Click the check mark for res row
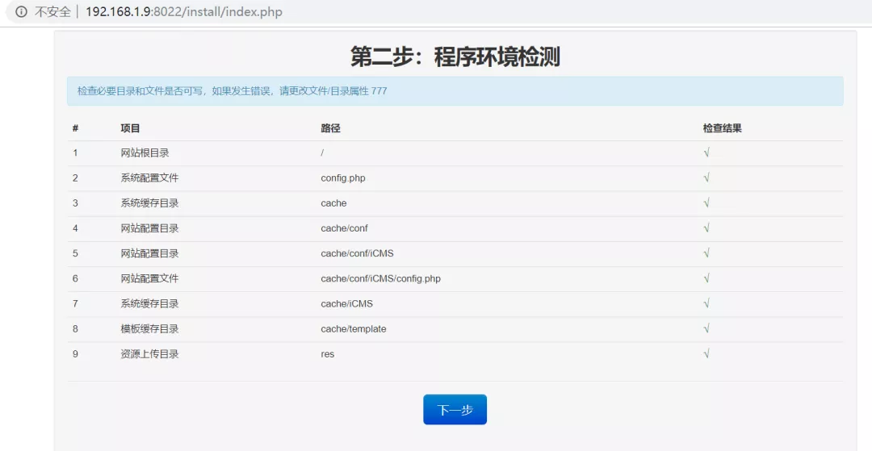This screenshot has width=872, height=451. [706, 354]
